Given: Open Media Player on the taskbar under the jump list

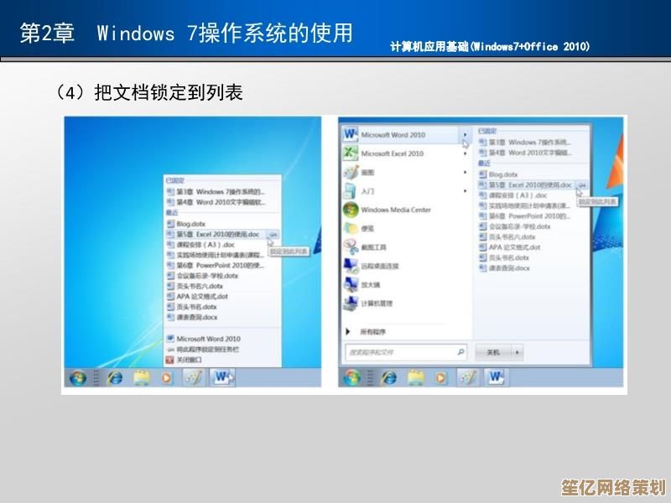Looking at the screenshot, I should [x=166, y=378].
